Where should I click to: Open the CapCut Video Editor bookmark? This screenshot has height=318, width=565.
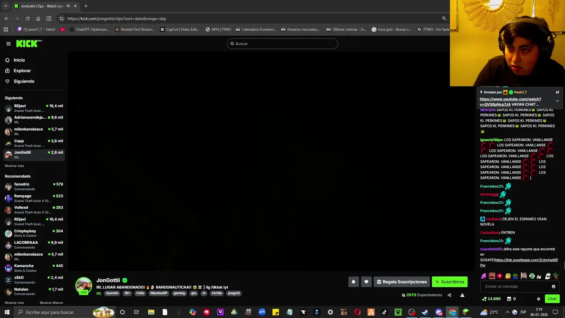pyautogui.click(x=180, y=30)
